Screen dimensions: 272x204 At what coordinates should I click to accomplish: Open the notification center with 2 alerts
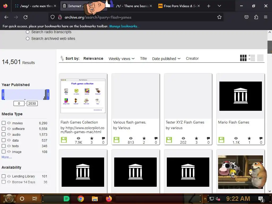(261, 199)
